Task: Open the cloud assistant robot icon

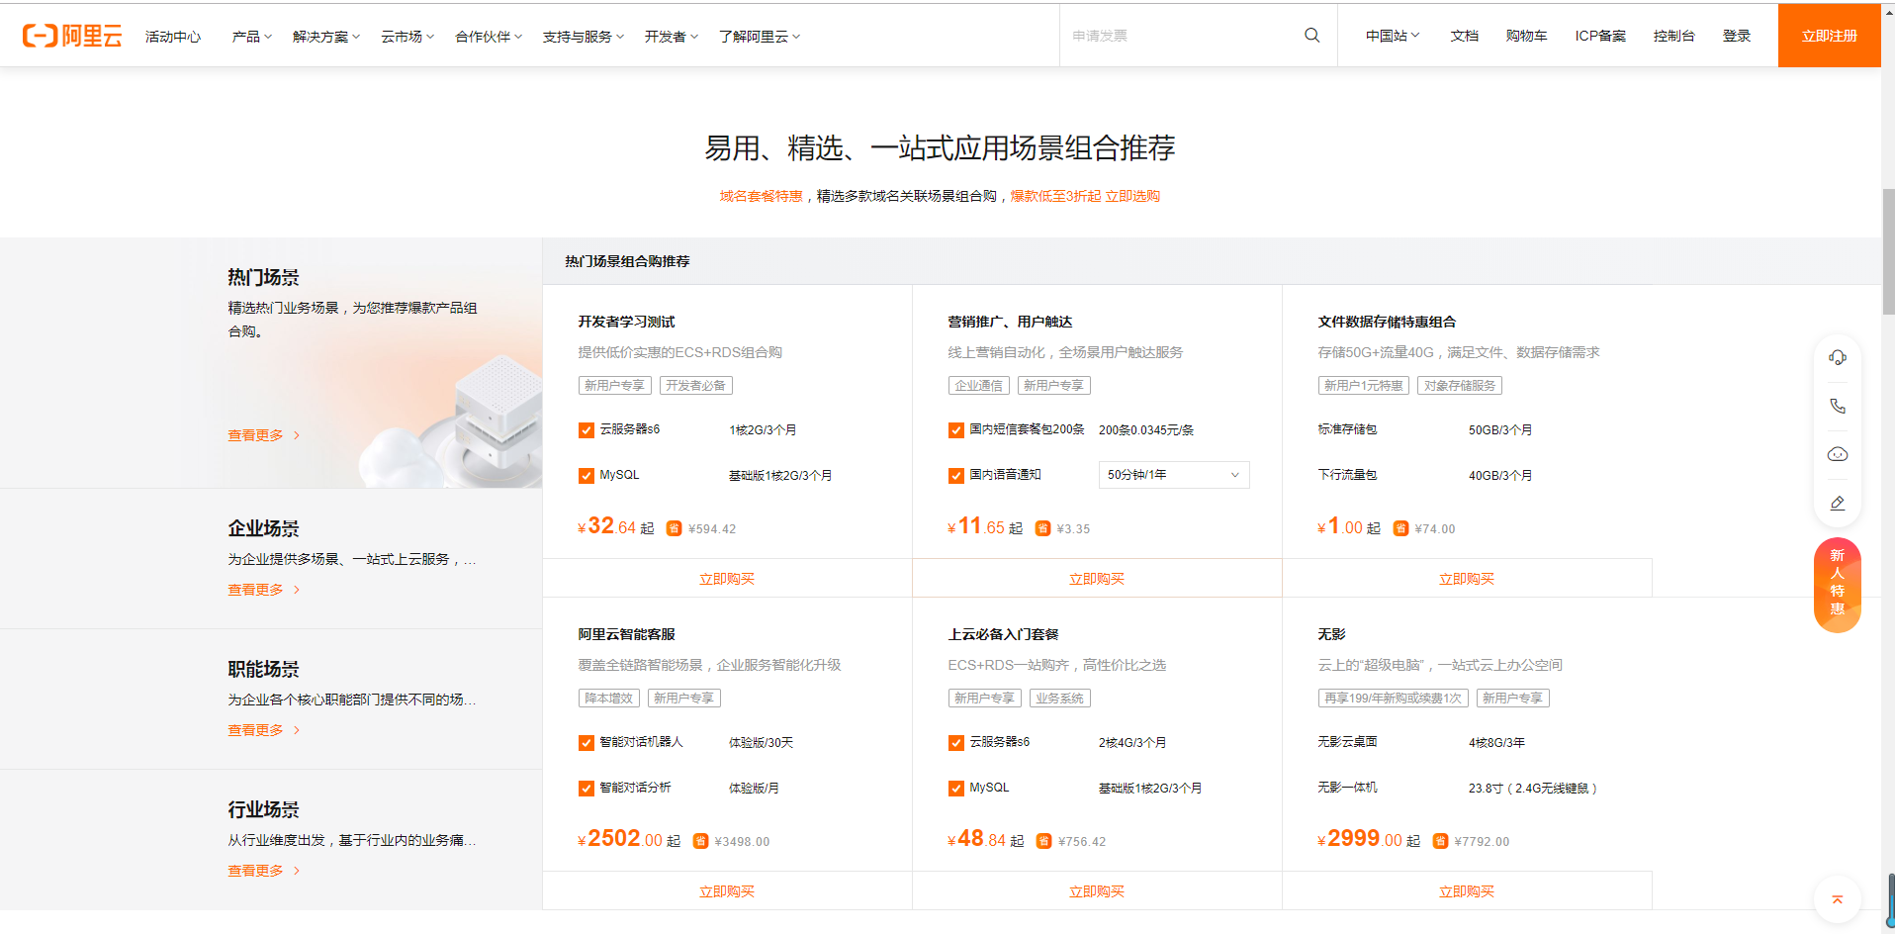Action: tap(1838, 454)
